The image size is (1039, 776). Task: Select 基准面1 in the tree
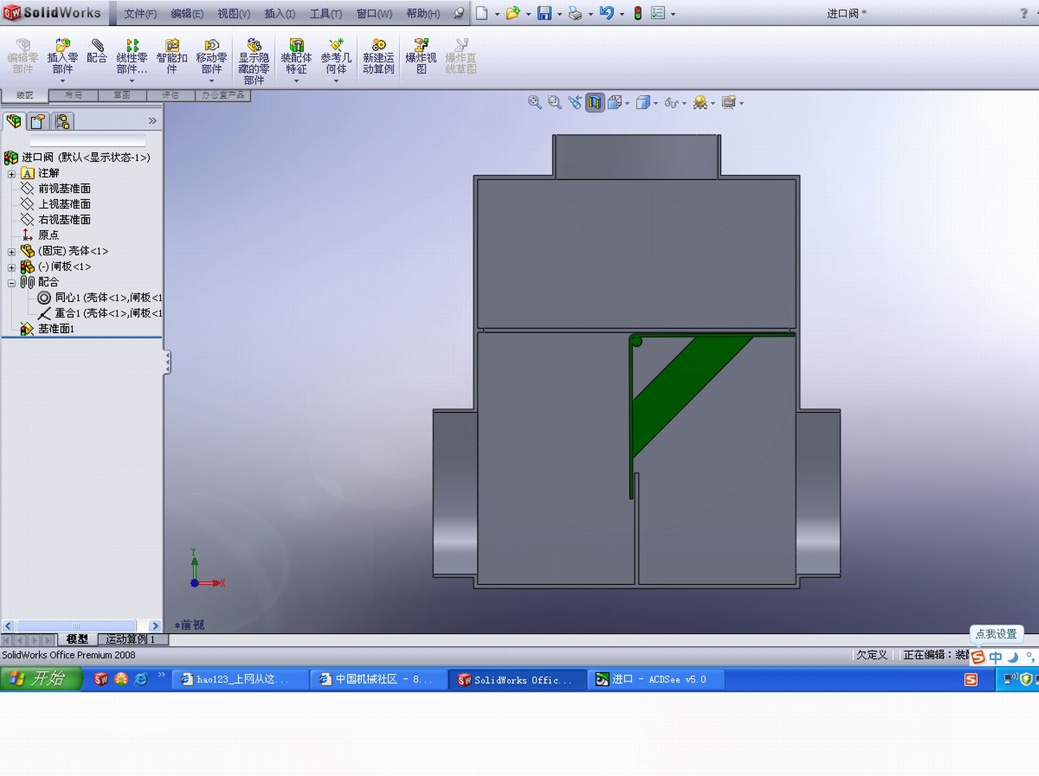coord(56,330)
